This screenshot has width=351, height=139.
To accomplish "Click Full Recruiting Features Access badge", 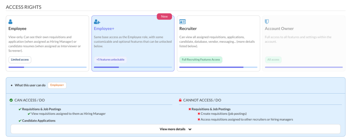I will pyautogui.click(x=201, y=60).
